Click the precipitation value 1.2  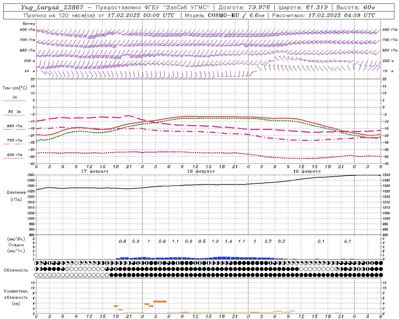point(215,241)
